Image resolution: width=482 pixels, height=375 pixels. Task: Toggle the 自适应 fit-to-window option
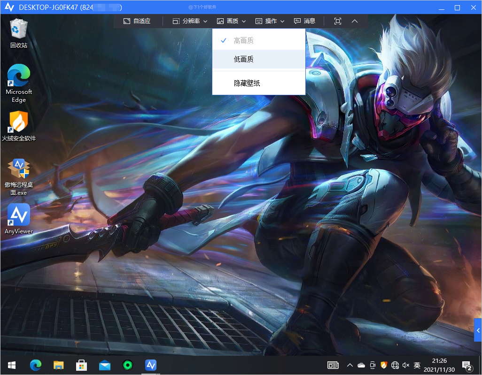tap(137, 21)
